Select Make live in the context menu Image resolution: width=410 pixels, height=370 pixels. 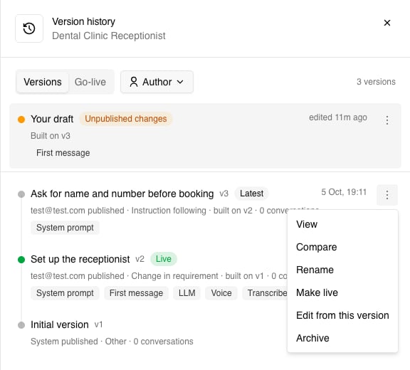342,292
